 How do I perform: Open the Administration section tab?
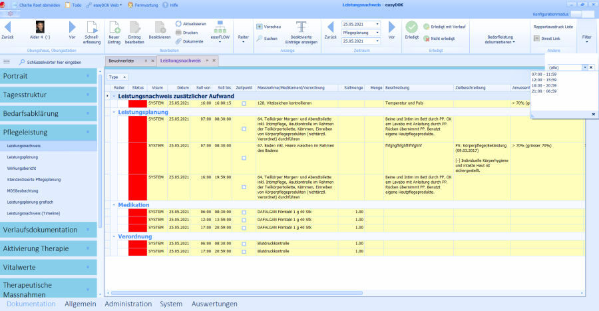coord(128,304)
